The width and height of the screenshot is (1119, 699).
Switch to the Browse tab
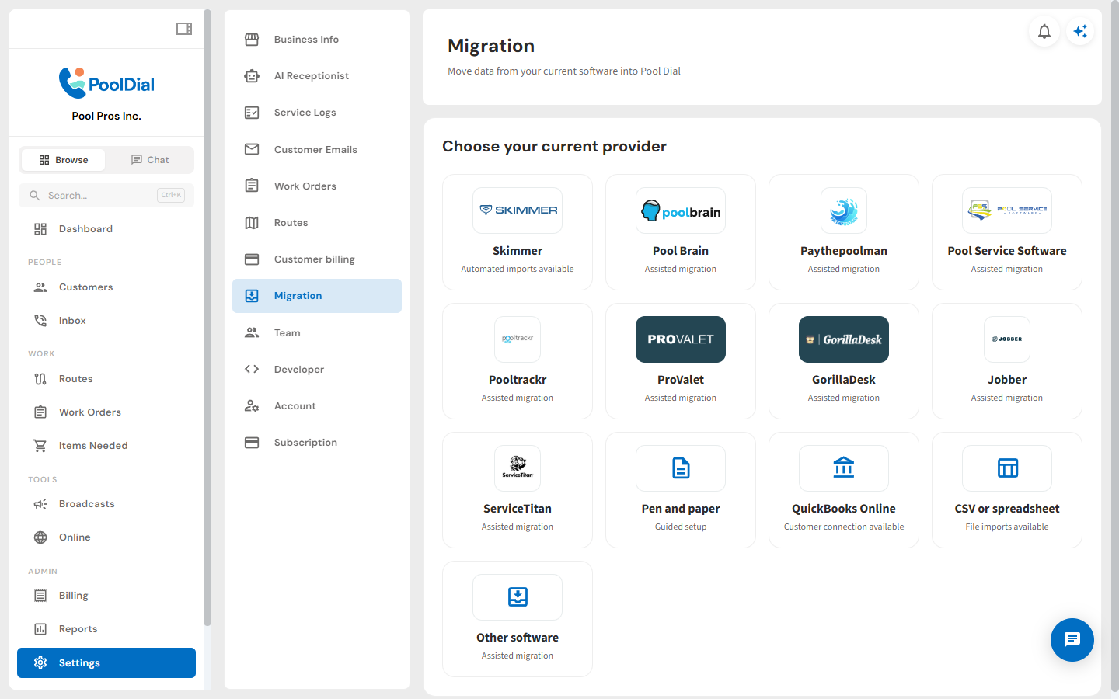click(64, 160)
